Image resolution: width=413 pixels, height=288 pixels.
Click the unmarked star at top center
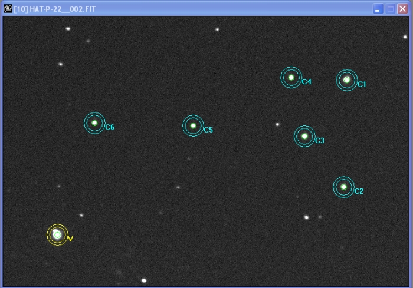coord(217,29)
